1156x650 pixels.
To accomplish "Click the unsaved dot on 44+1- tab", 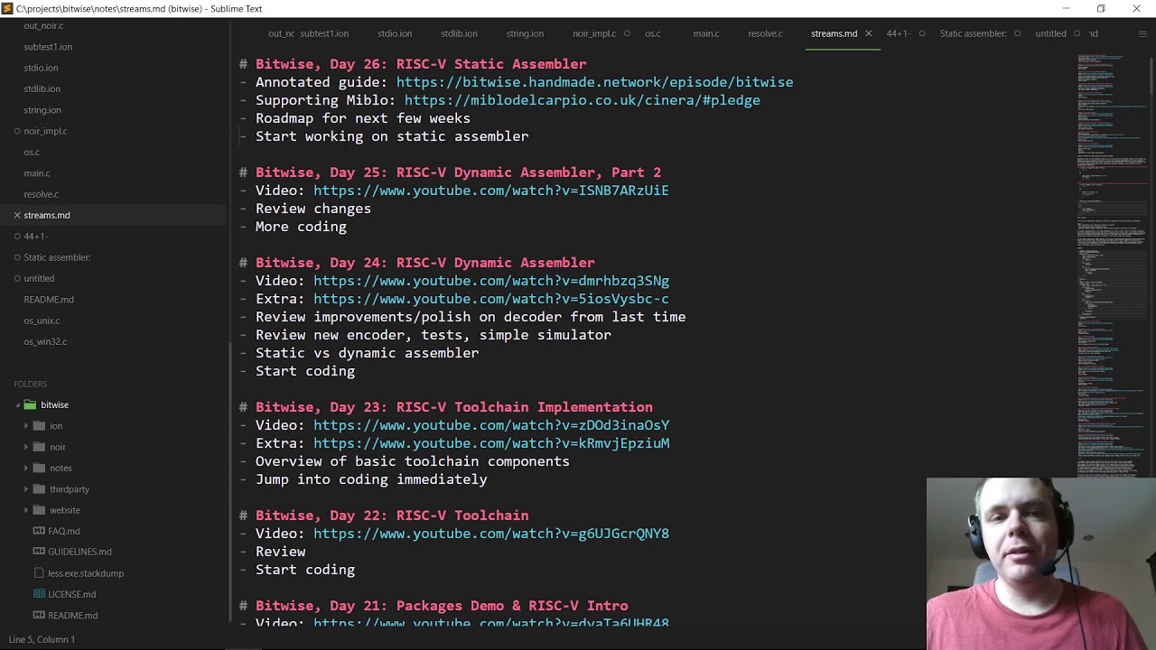I will pyautogui.click(x=921, y=33).
